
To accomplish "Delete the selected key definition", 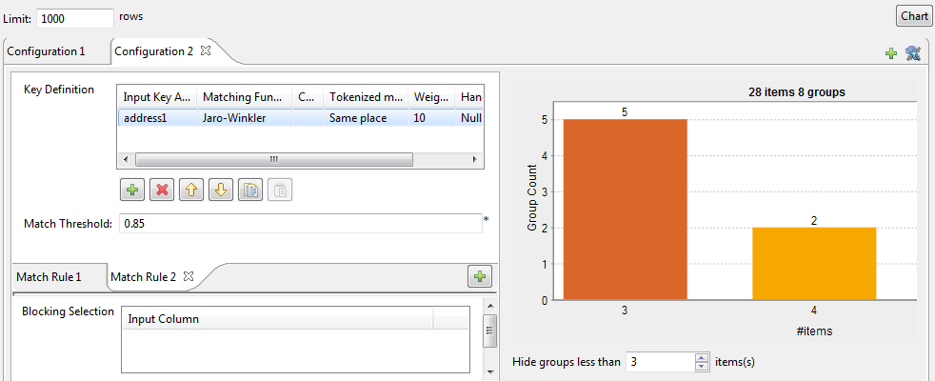I will 162,190.
